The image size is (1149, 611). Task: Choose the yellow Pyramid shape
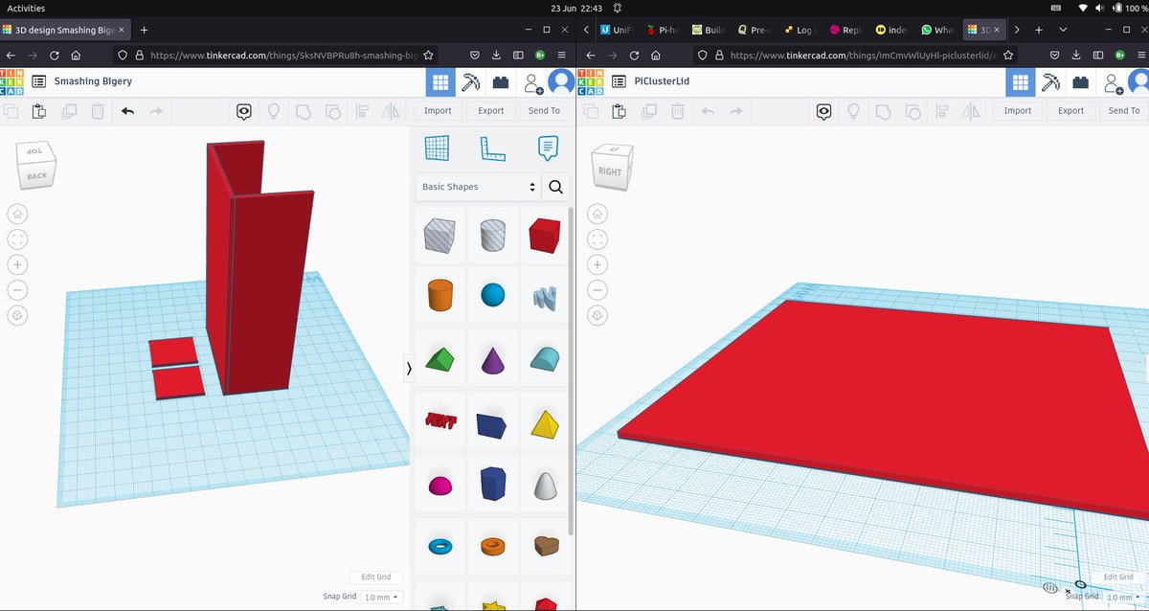(544, 423)
